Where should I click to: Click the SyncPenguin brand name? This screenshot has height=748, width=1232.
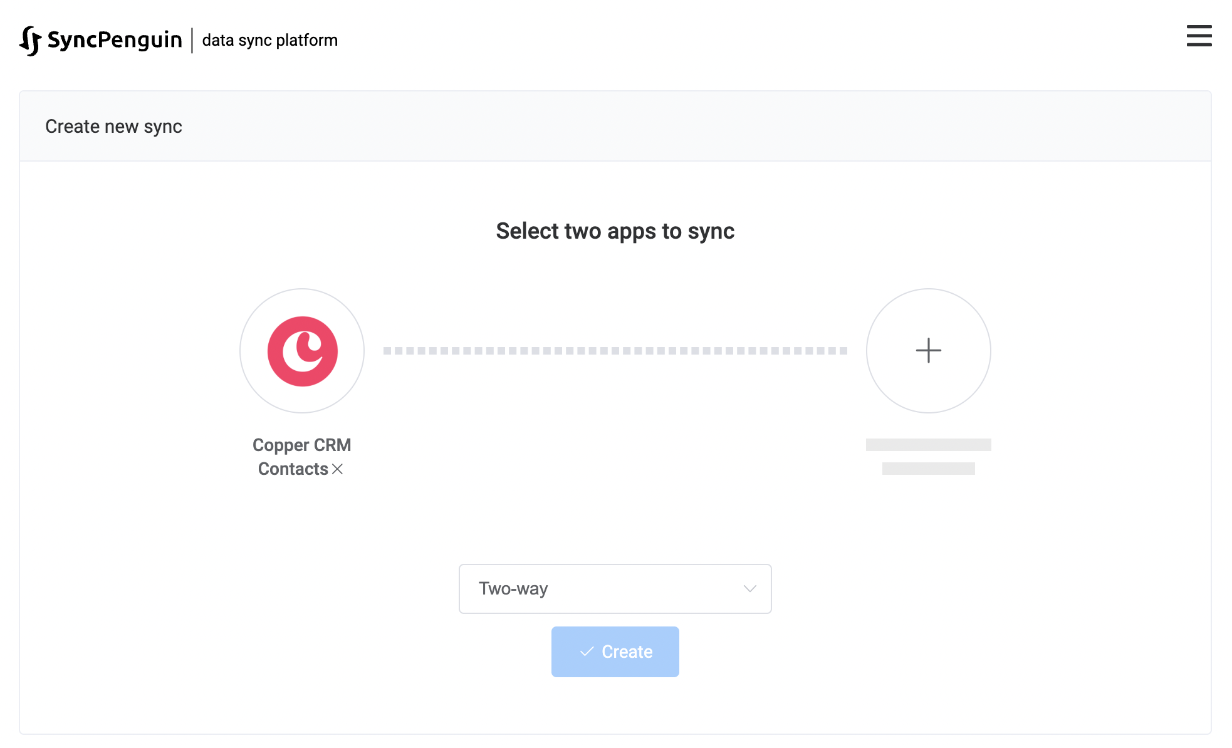(x=115, y=40)
